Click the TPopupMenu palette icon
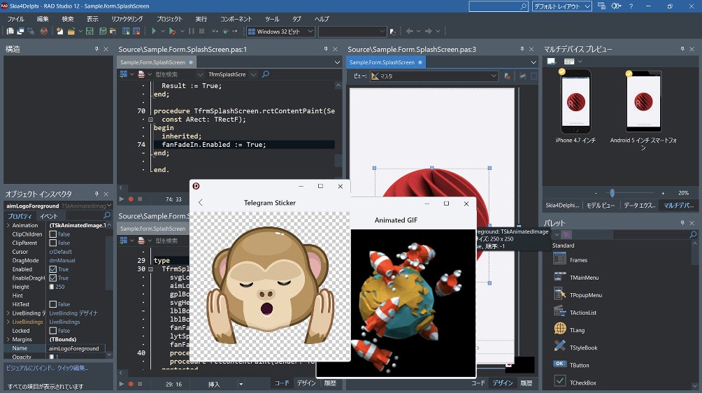This screenshot has width=702, height=393. (x=560, y=294)
